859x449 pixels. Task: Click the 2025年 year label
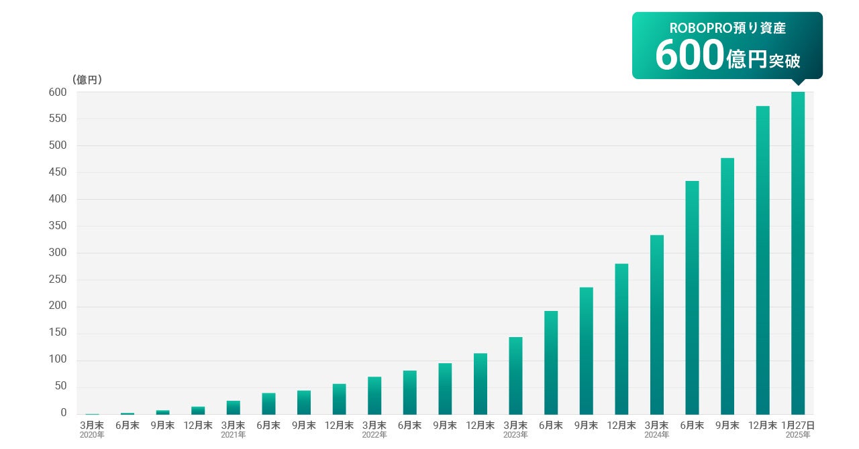(x=798, y=435)
